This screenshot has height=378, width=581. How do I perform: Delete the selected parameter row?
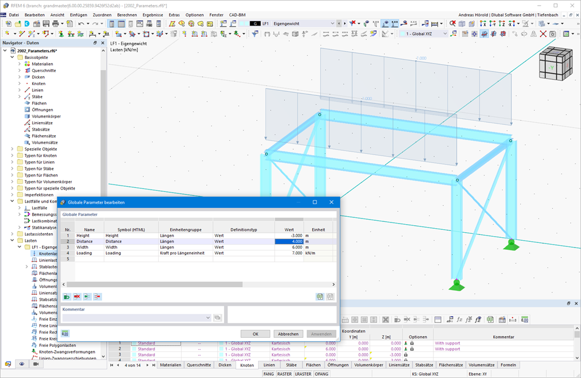click(76, 296)
